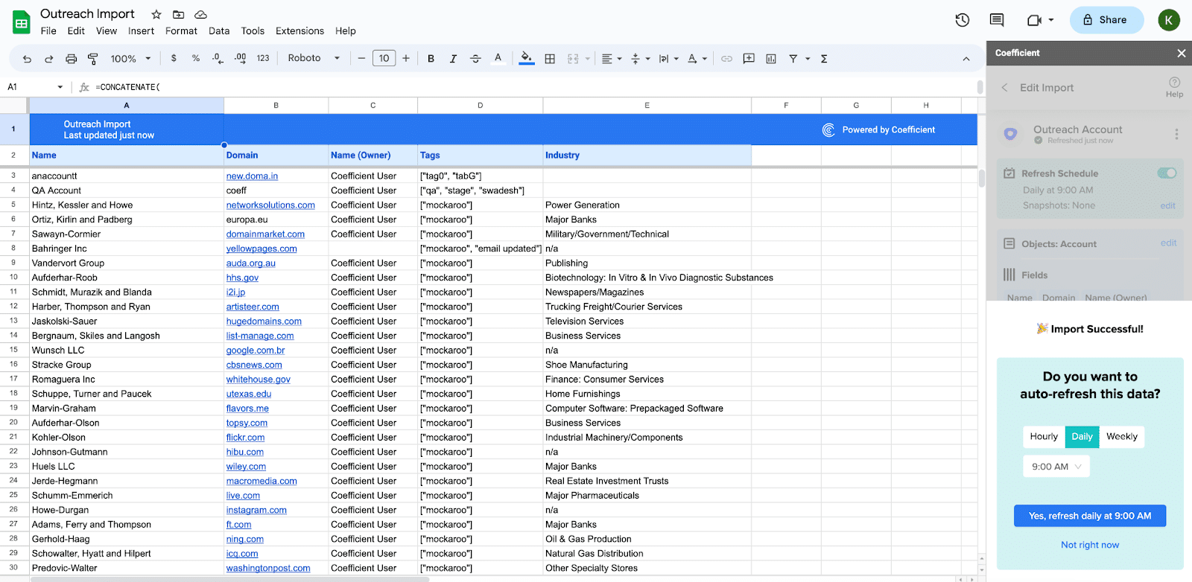The height and width of the screenshot is (582, 1192).
Task: Click the redo arrow icon
Action: click(x=49, y=59)
